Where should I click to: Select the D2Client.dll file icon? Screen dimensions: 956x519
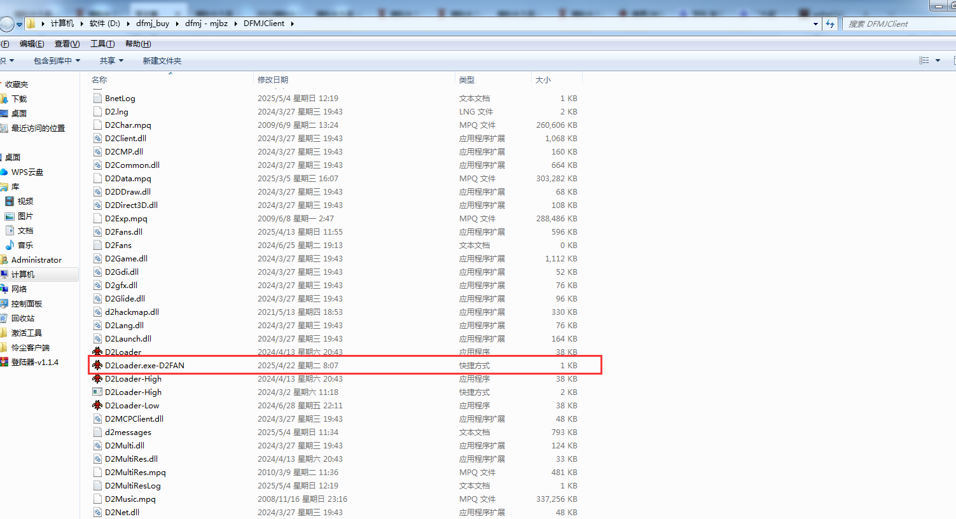click(97, 139)
